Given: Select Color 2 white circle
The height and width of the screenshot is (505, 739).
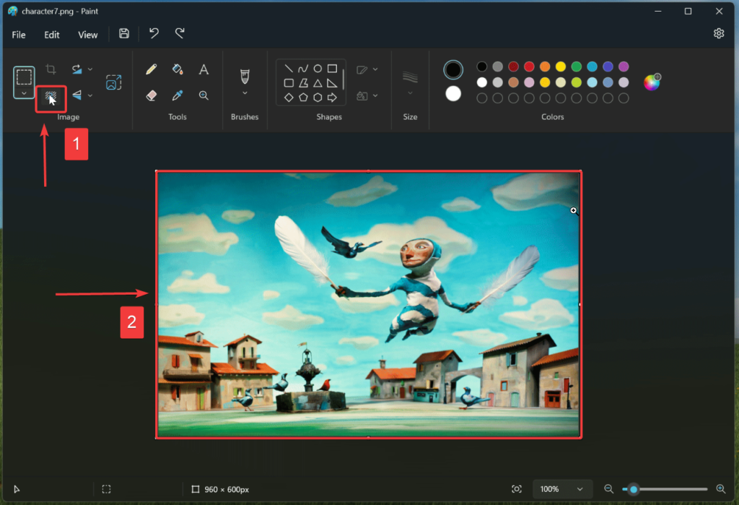Looking at the screenshot, I should pos(453,94).
